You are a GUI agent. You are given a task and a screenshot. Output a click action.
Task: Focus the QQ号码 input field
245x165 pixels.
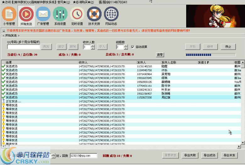[x=24, y=47]
